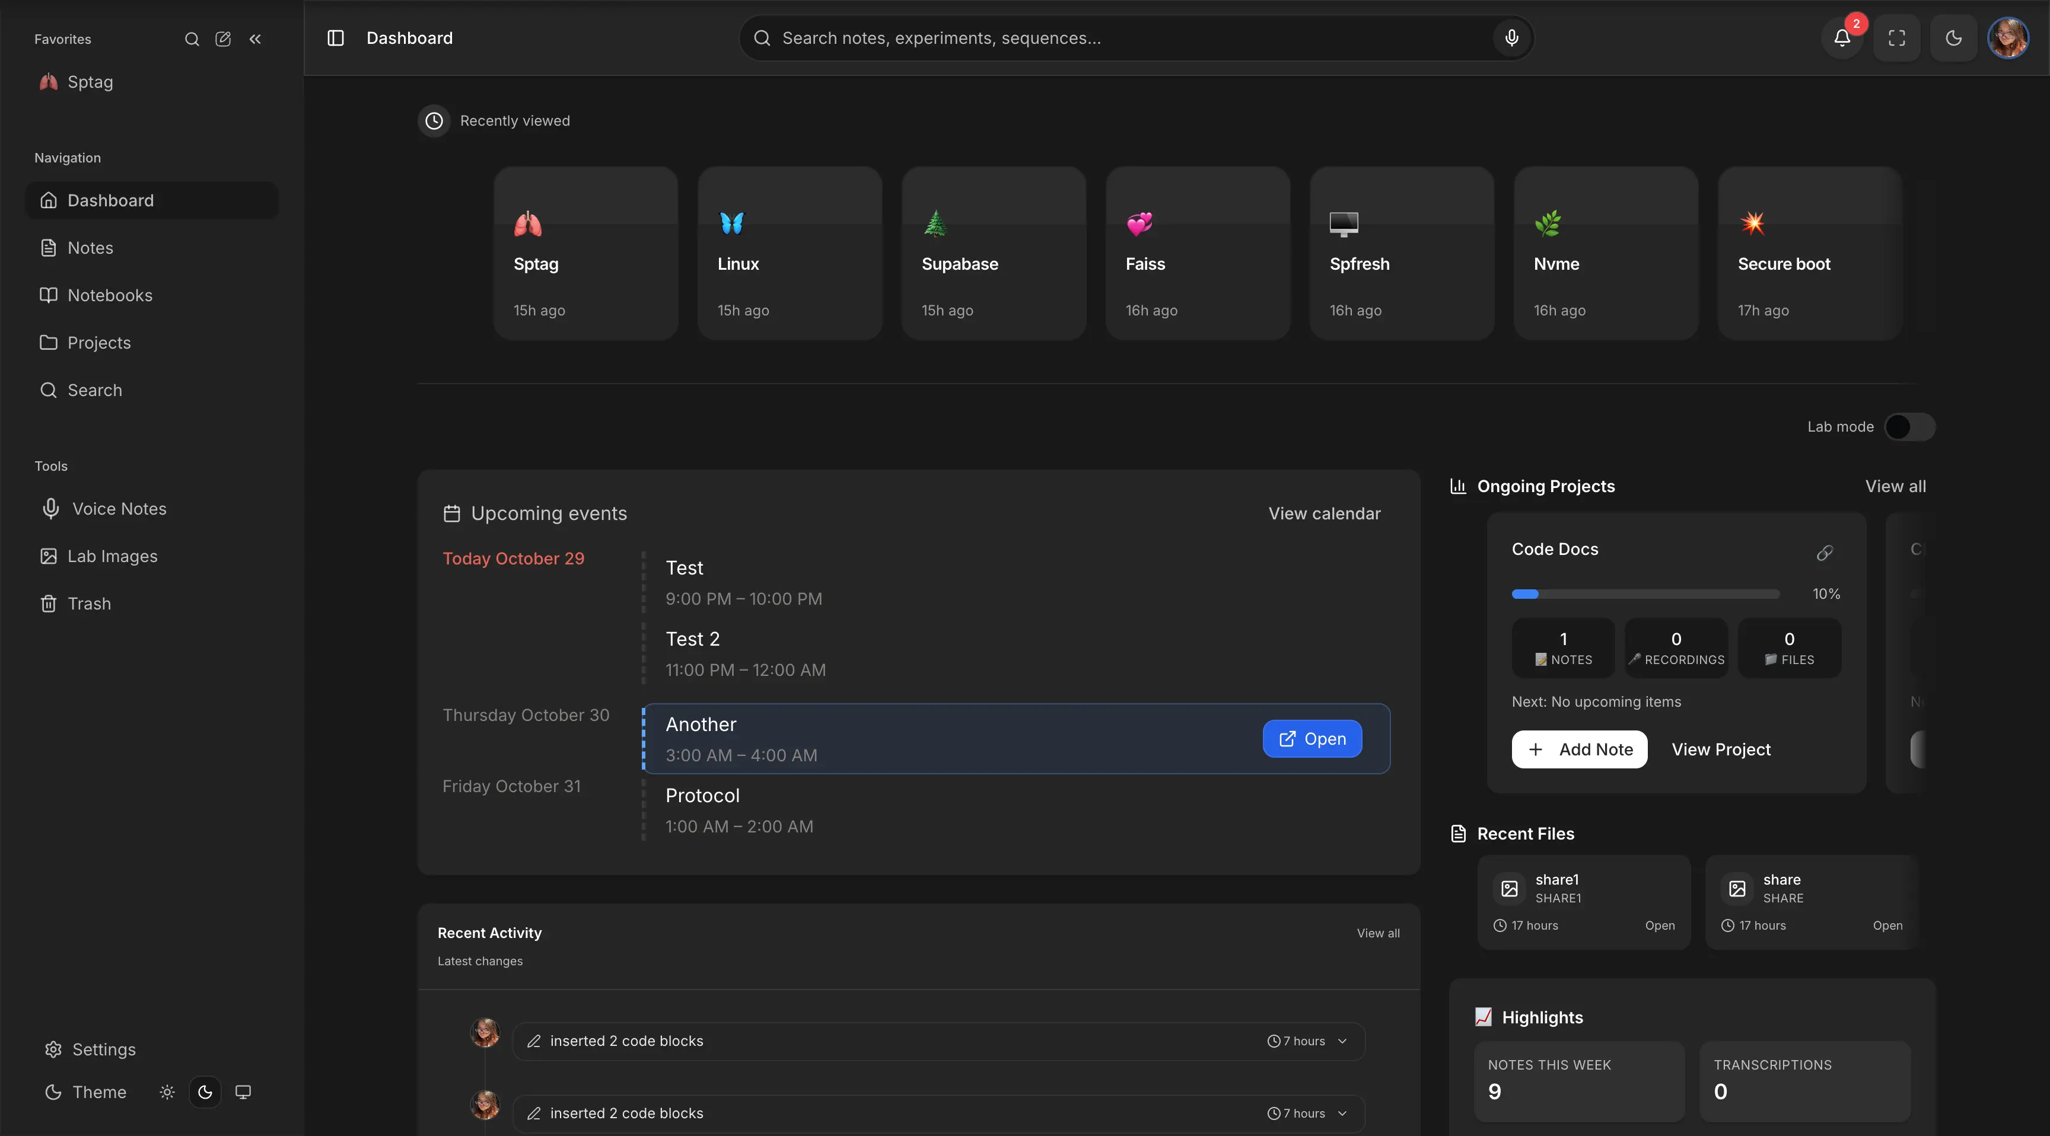Screen dimensions: 2050x1136
Task: Collapse sidebar with double chevron icon
Action: (x=254, y=39)
